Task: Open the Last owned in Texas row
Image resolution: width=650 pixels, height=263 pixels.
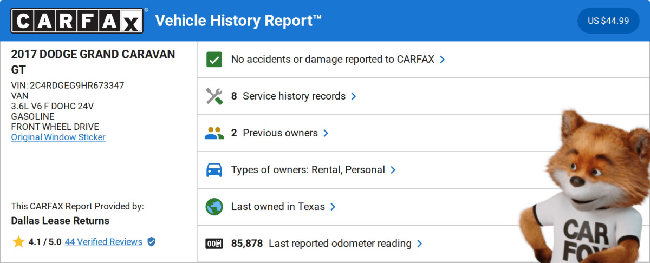Action: (278, 207)
